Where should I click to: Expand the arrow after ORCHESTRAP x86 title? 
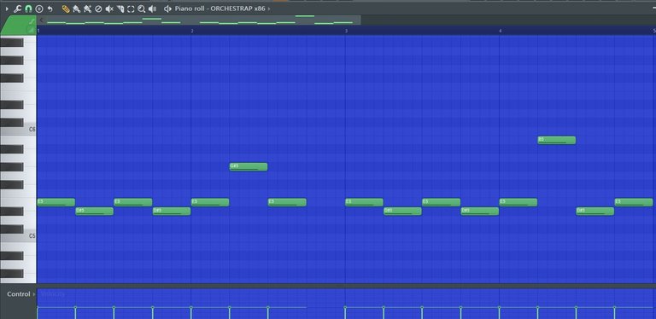(268, 9)
